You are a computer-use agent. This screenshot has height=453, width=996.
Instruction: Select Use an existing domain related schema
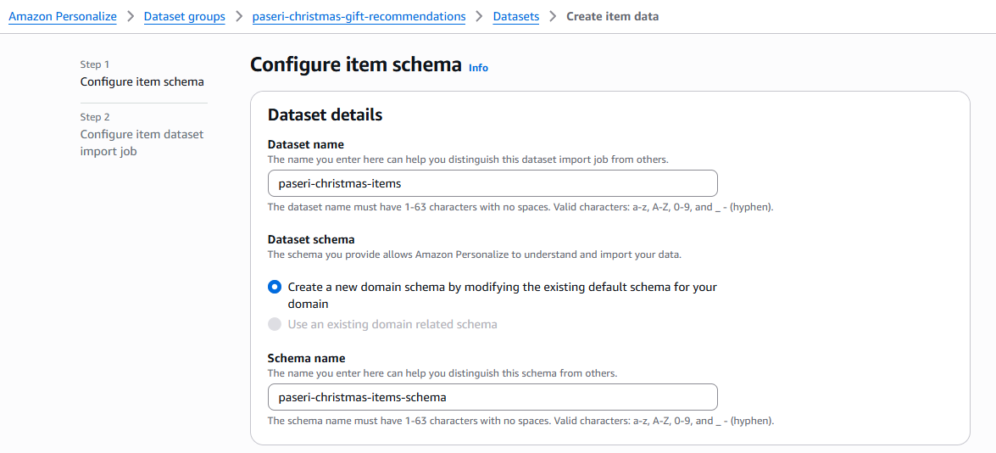coord(275,324)
